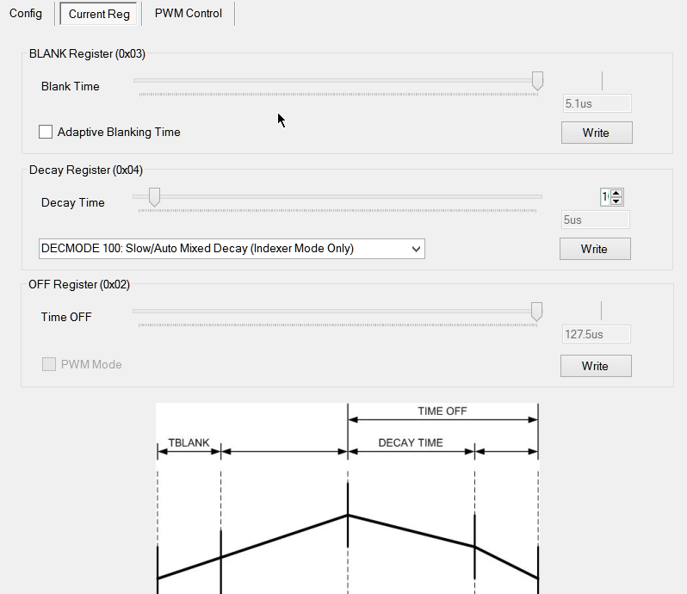This screenshot has width=687, height=594.
Task: Click the BLANK Register (0x03) group label
Action: (87, 54)
